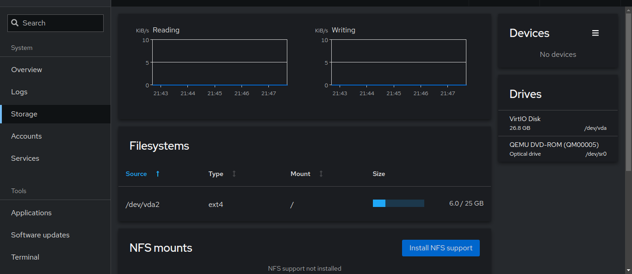Open the QEMU DVD-ROM drive entry
The image size is (632, 274).
(x=558, y=149)
